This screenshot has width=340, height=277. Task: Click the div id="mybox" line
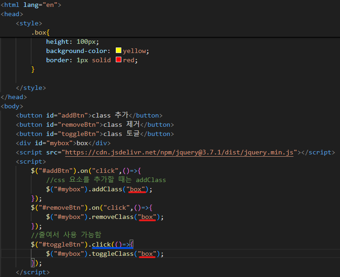(63, 143)
